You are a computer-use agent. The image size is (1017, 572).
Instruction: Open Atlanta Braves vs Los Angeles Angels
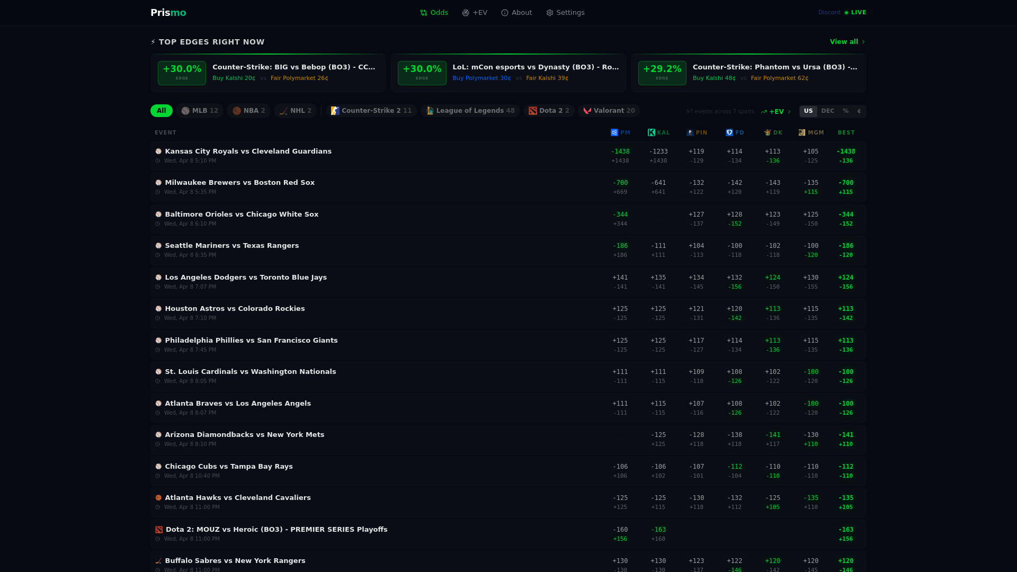[508, 408]
